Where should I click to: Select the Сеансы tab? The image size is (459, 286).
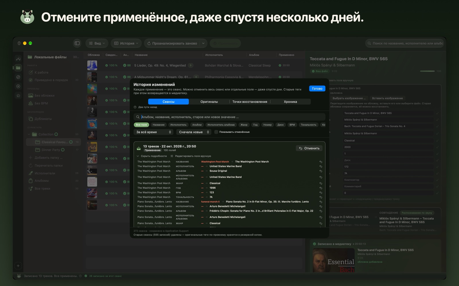point(168,102)
